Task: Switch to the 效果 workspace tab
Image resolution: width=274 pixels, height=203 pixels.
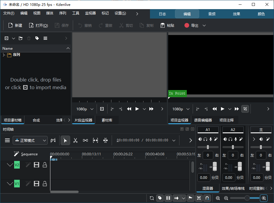Action: click(x=236, y=14)
